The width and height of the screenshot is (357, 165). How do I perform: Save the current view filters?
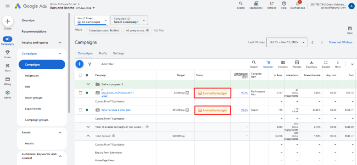pyautogui.click(x=350, y=30)
